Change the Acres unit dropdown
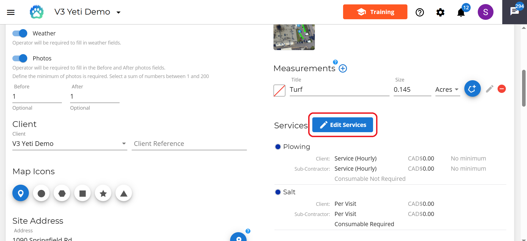Screen dimensions: 527x241 point(447,90)
